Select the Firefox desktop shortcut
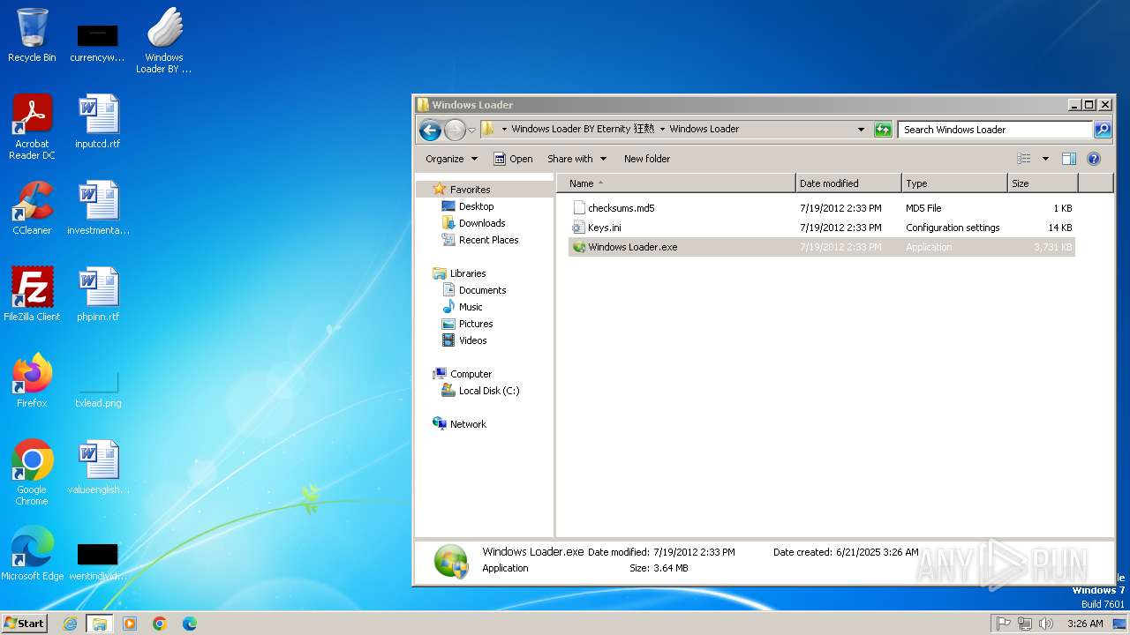 pyautogui.click(x=32, y=381)
